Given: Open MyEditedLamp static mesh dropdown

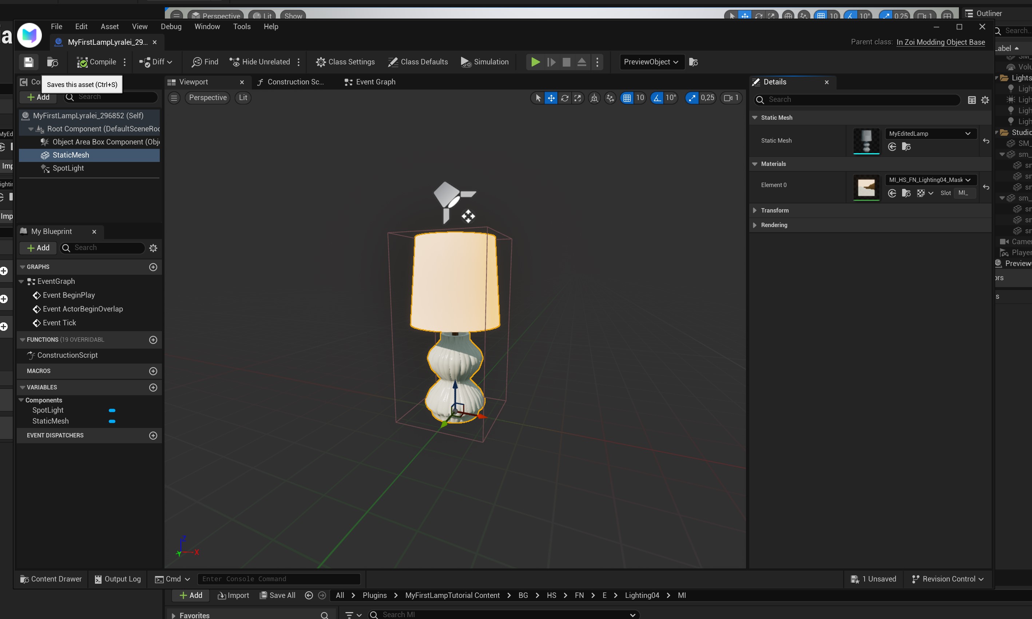Looking at the screenshot, I should point(931,134).
